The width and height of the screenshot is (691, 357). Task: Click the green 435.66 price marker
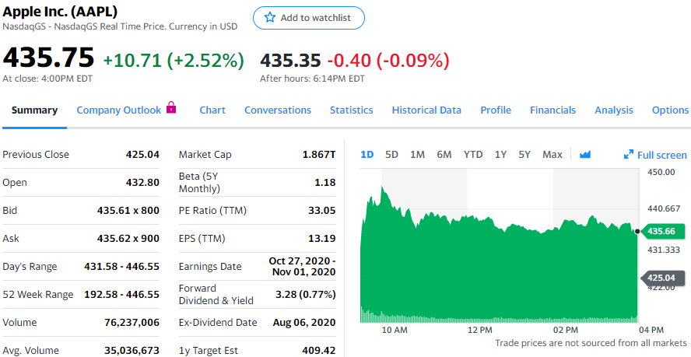(x=664, y=231)
